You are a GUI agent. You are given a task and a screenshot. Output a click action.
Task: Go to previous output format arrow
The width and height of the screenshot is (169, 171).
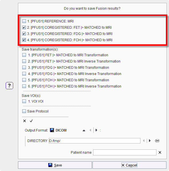click(x=90, y=130)
